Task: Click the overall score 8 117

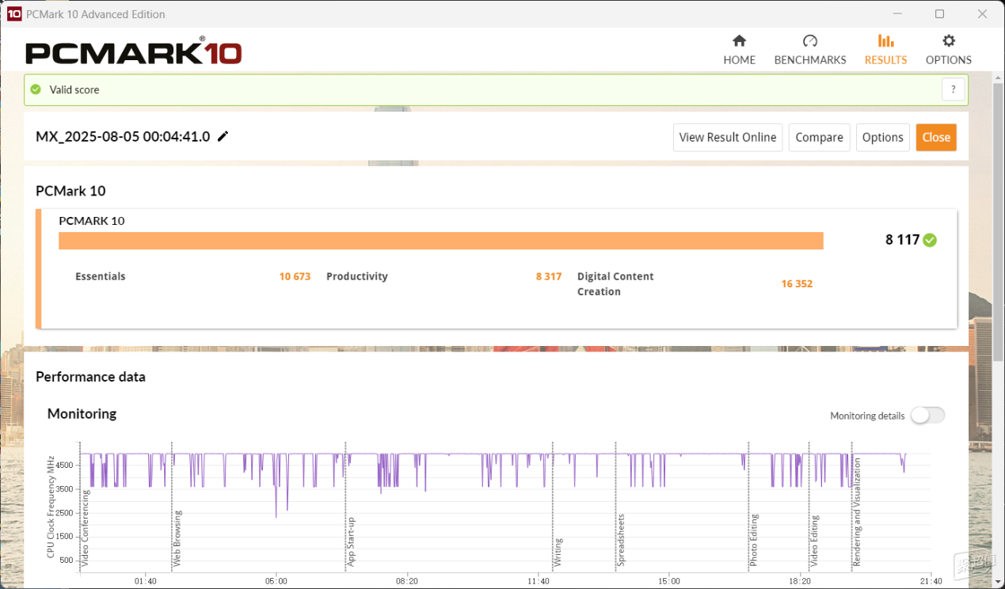Action: [902, 239]
